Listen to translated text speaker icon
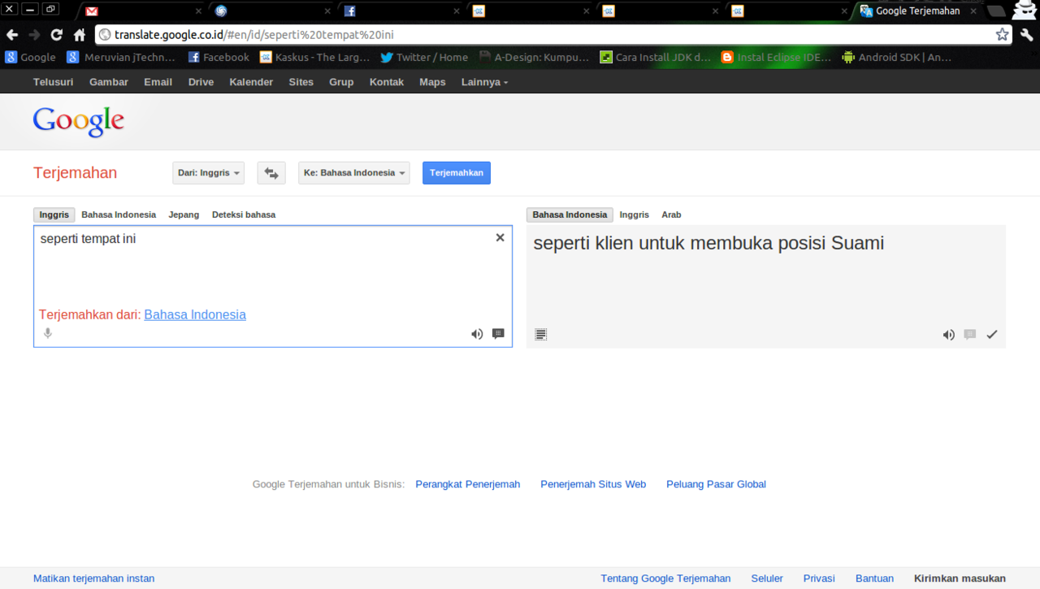 (948, 335)
